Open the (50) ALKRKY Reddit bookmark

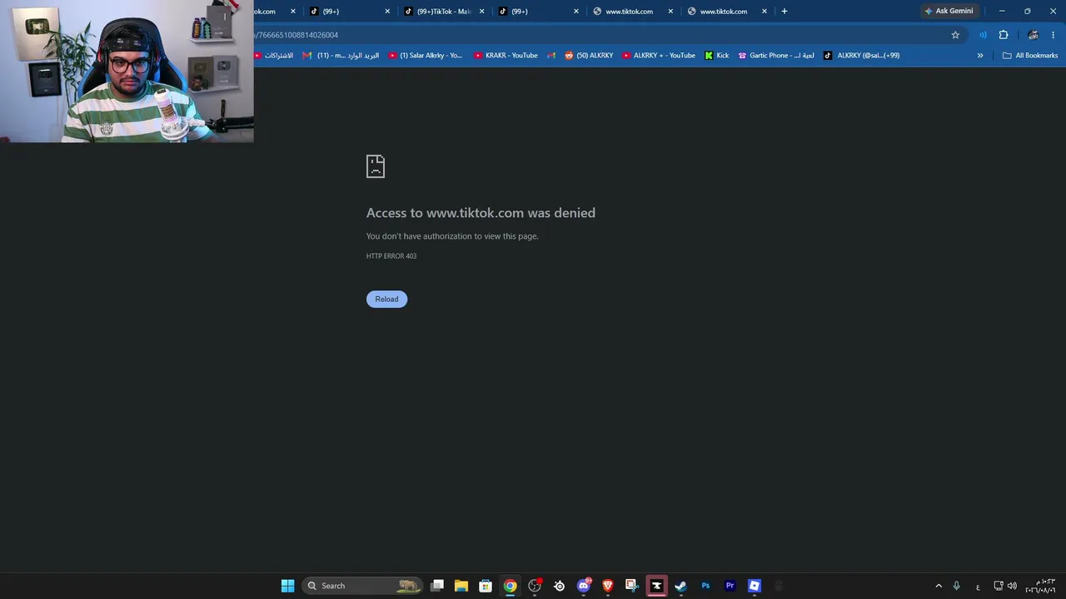pos(589,55)
